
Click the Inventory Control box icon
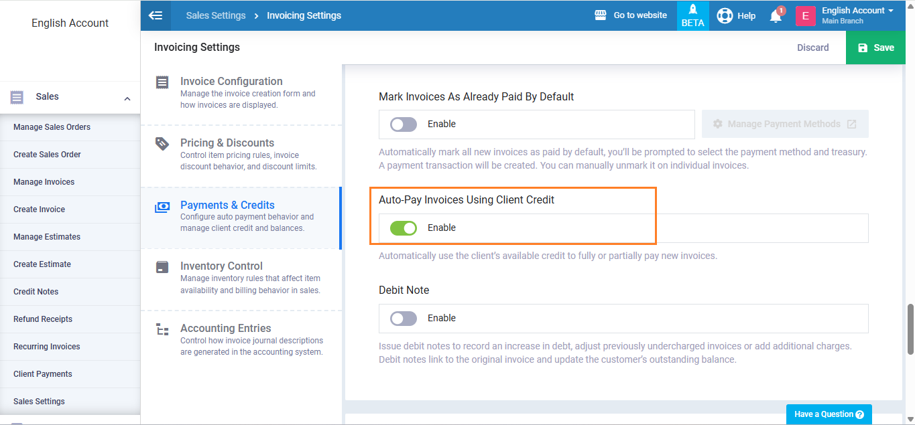click(x=162, y=267)
